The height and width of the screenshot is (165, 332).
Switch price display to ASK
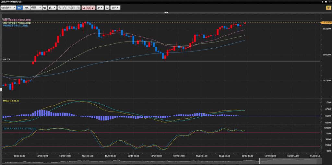[x=26, y=7]
